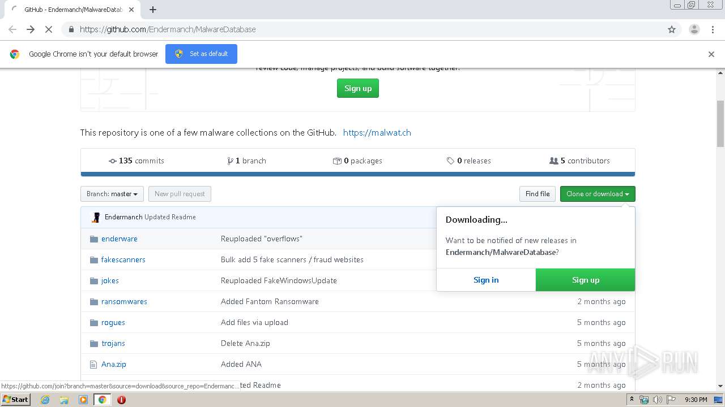The image size is (725, 407).
Task: Open the 'Delete Ana.zip' commit message
Action: [x=245, y=344]
